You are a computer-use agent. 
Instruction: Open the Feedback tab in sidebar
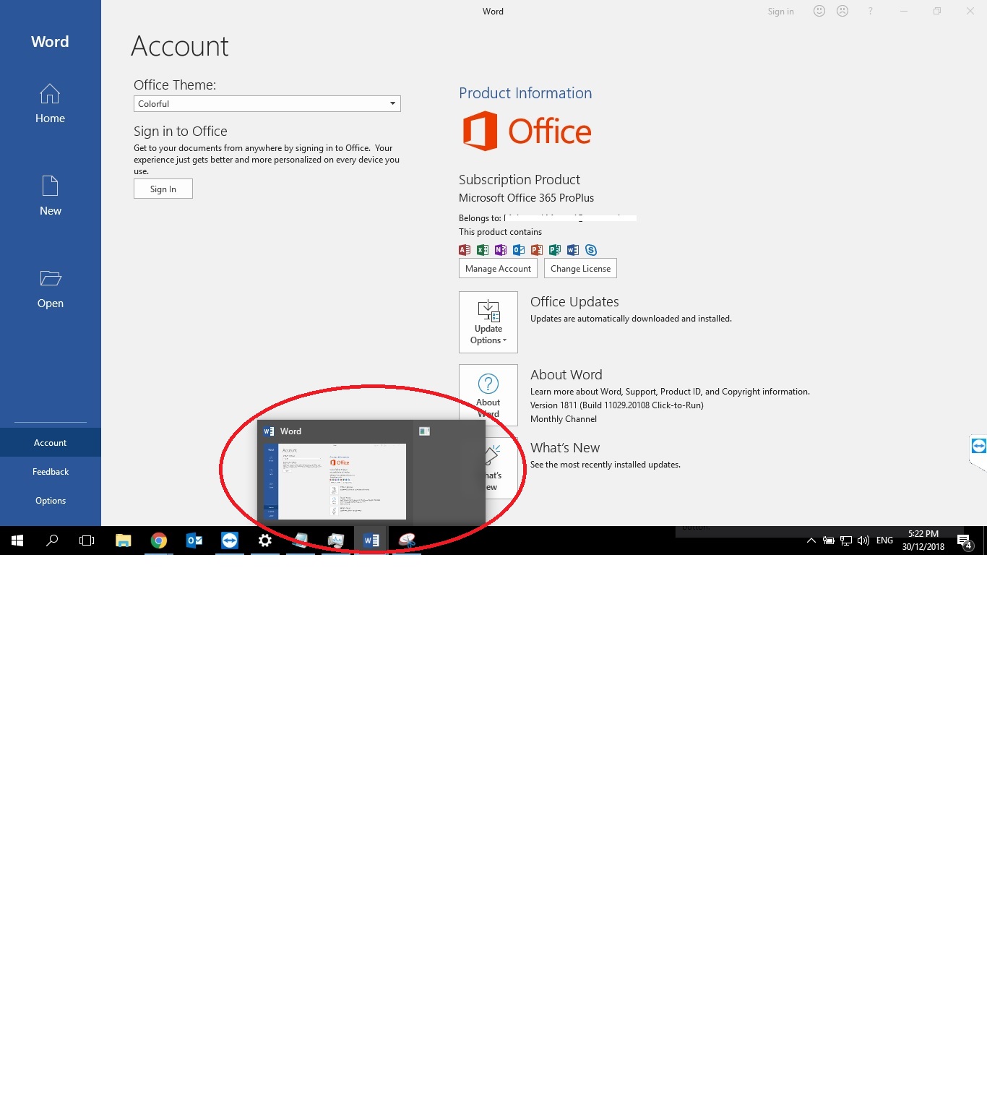pyautogui.click(x=50, y=471)
